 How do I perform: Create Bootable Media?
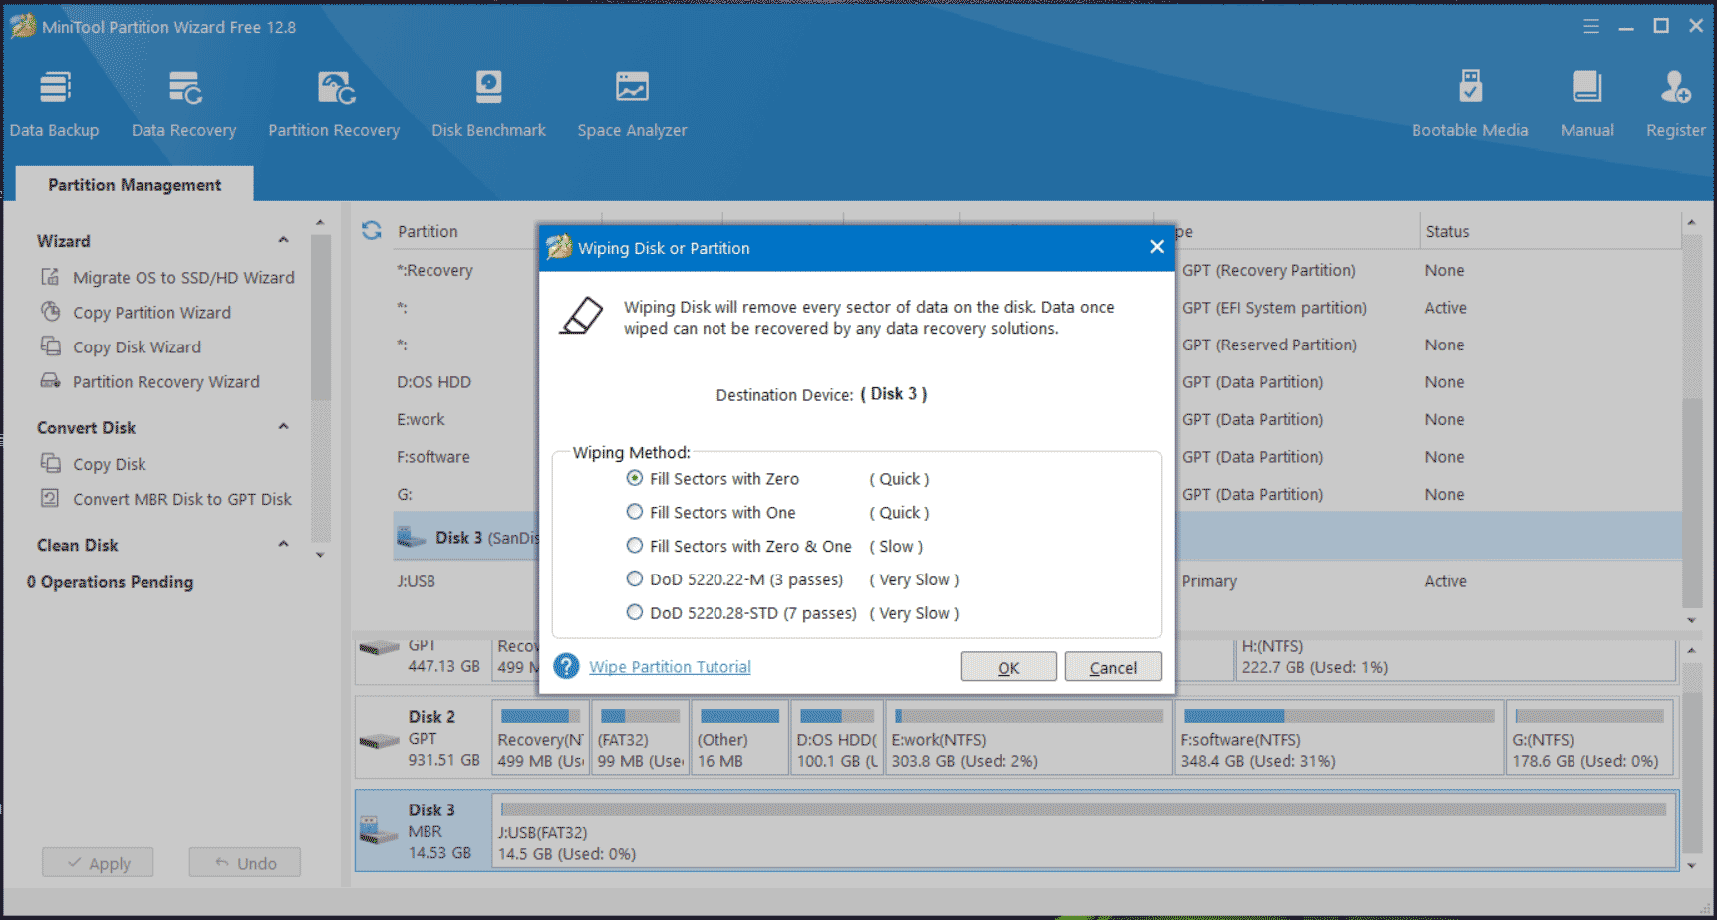(x=1470, y=104)
